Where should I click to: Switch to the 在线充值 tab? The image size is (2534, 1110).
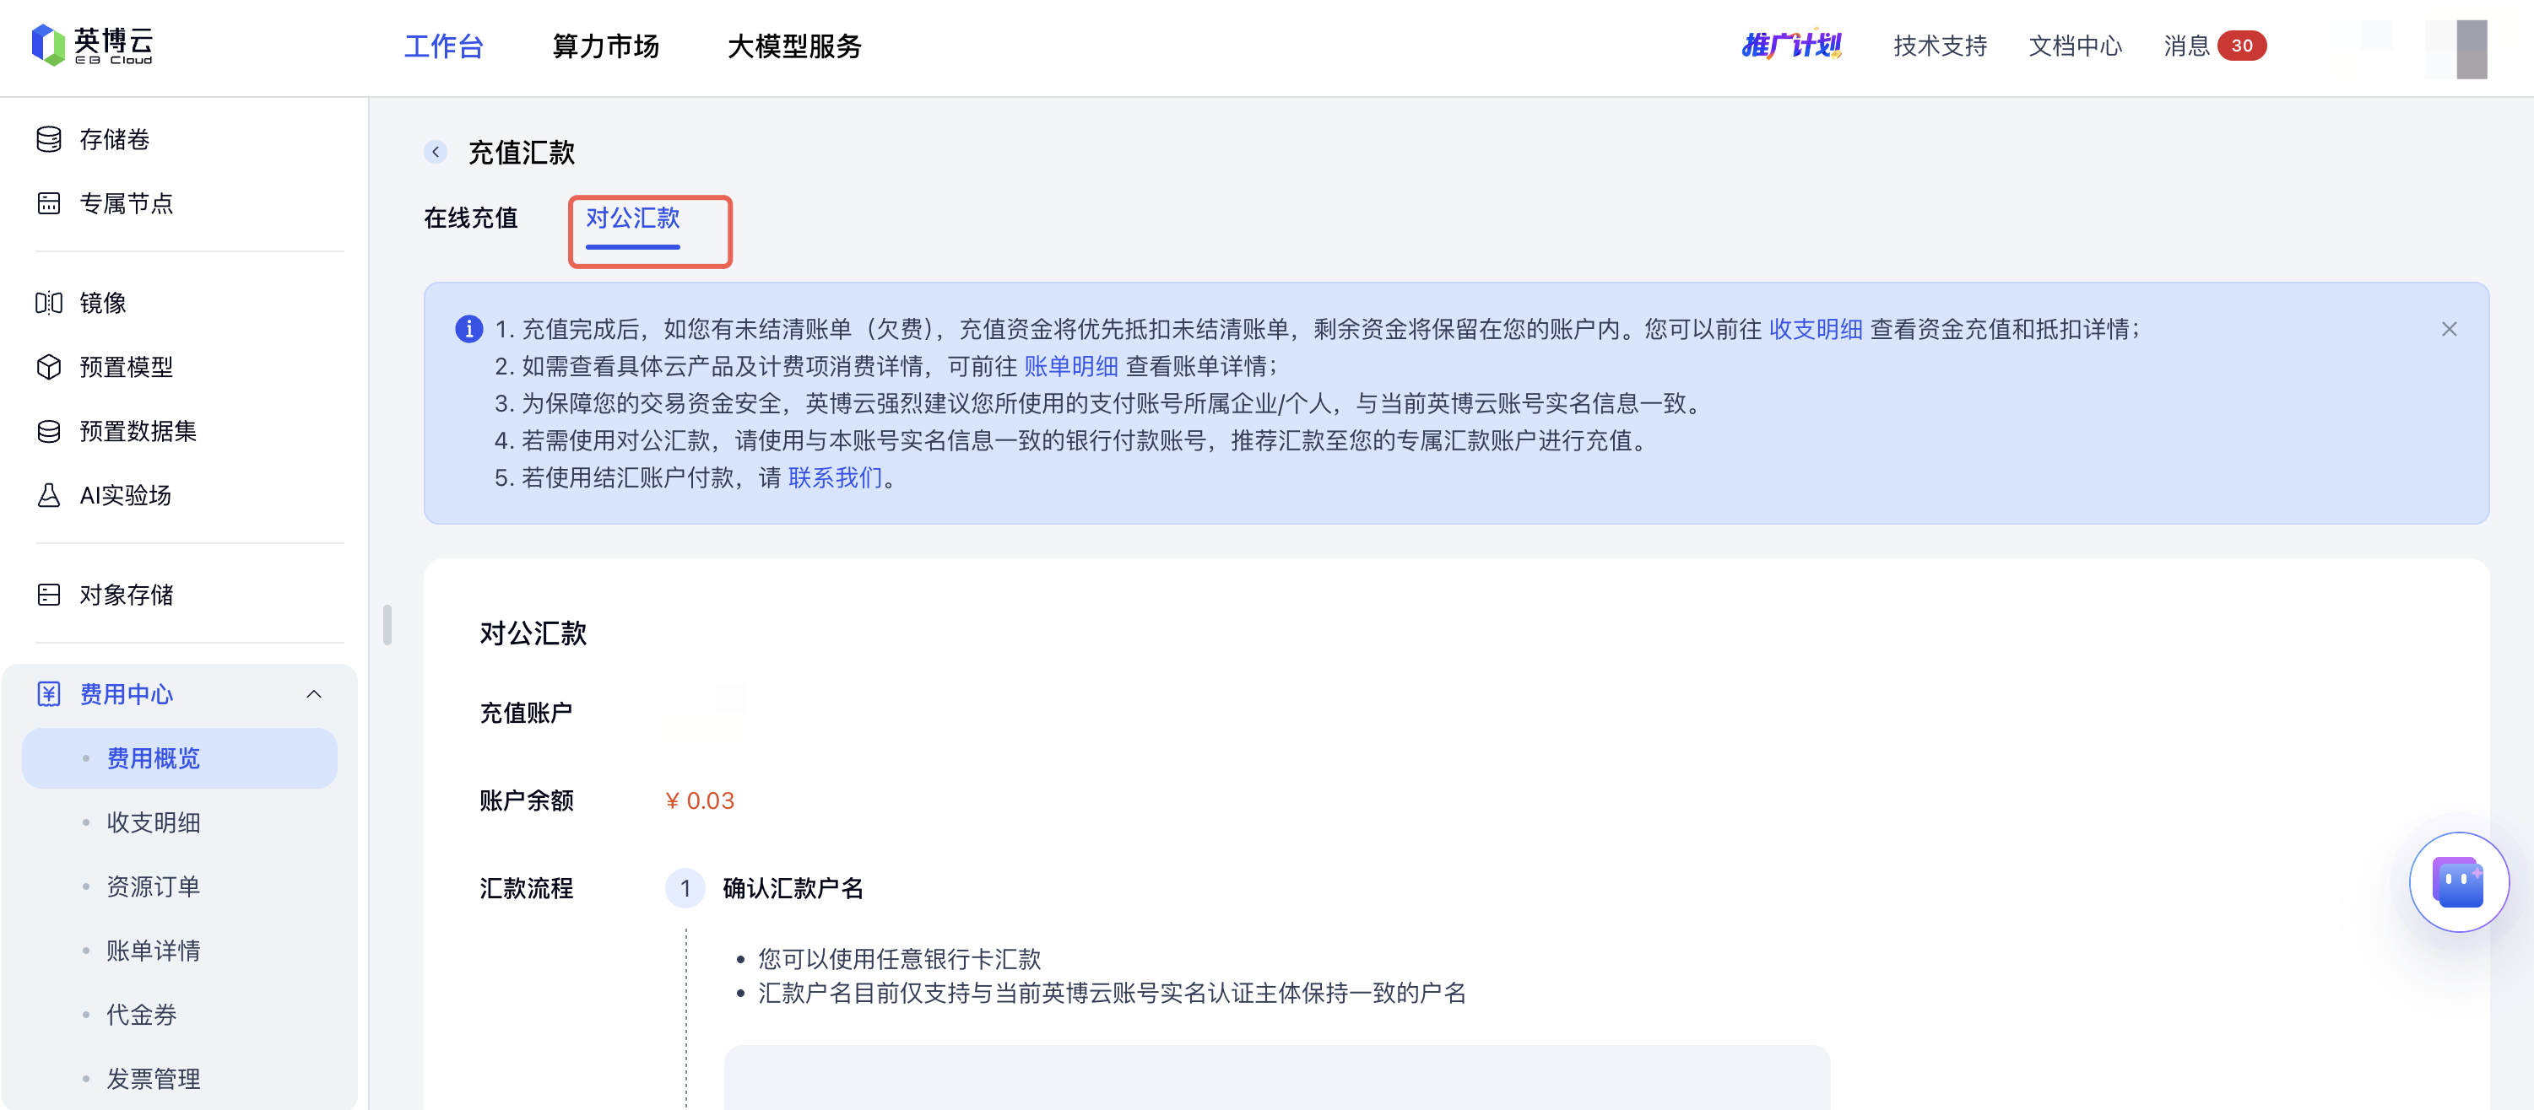[471, 218]
